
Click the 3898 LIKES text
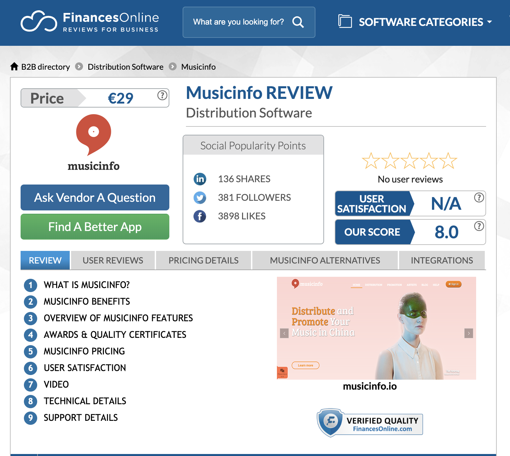(x=242, y=216)
